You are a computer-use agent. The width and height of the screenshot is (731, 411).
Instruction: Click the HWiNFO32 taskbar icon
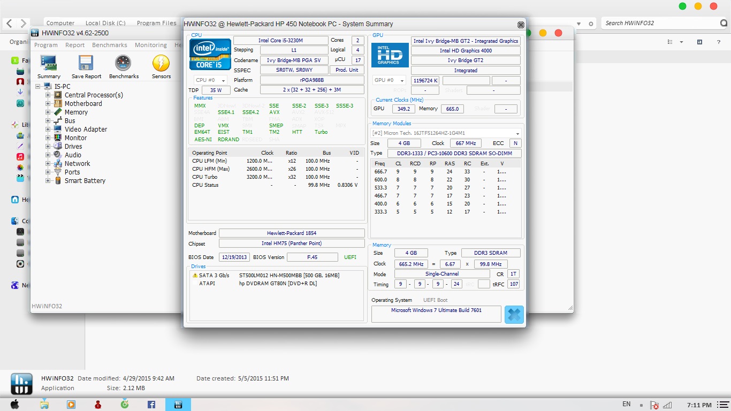click(x=178, y=405)
